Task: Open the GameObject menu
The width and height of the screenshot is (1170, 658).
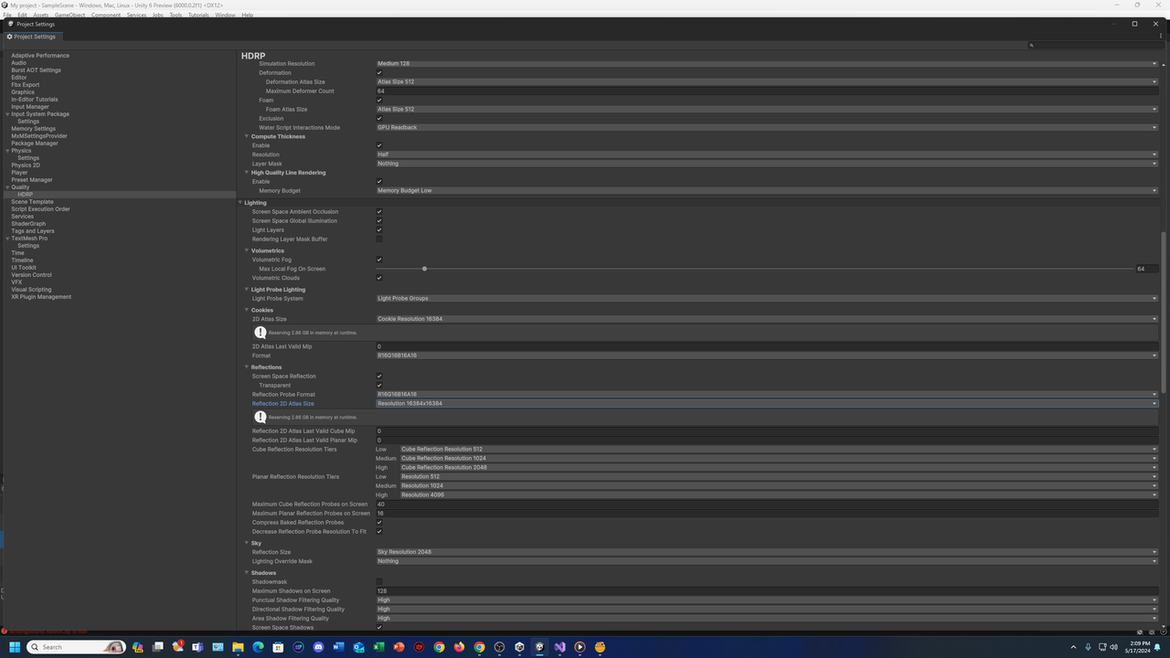Action: 70,15
